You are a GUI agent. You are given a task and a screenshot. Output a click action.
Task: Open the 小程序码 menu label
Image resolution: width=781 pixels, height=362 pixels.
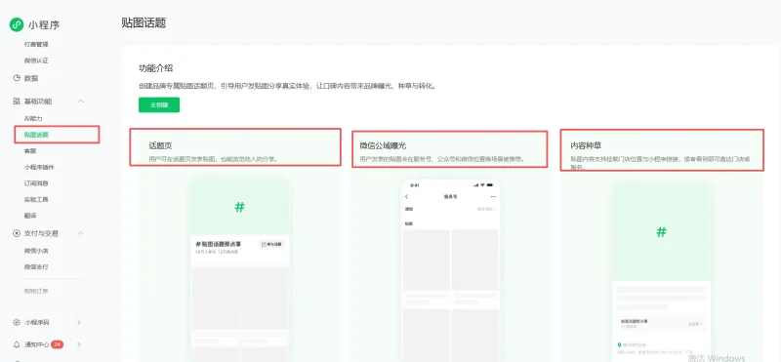click(37, 322)
